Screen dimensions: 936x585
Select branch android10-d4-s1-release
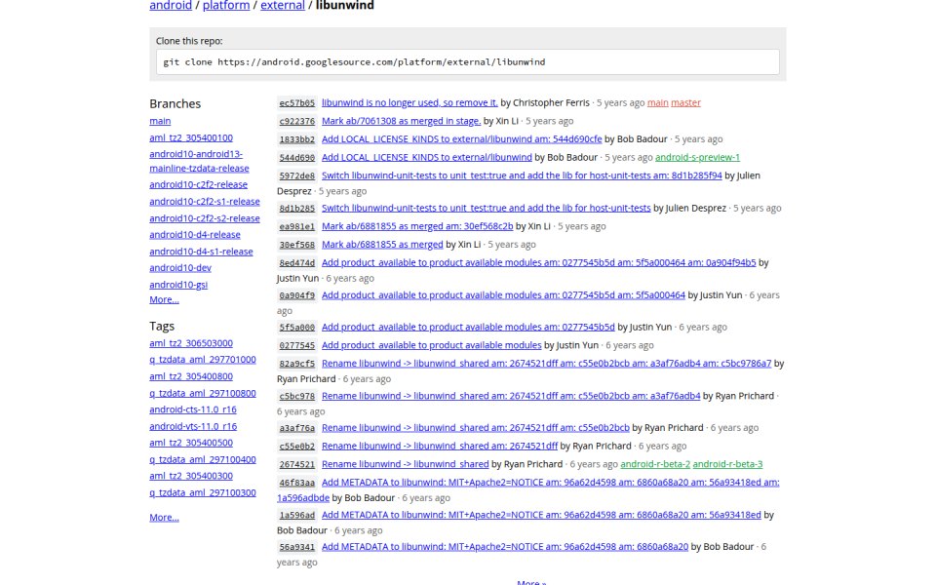click(x=201, y=252)
